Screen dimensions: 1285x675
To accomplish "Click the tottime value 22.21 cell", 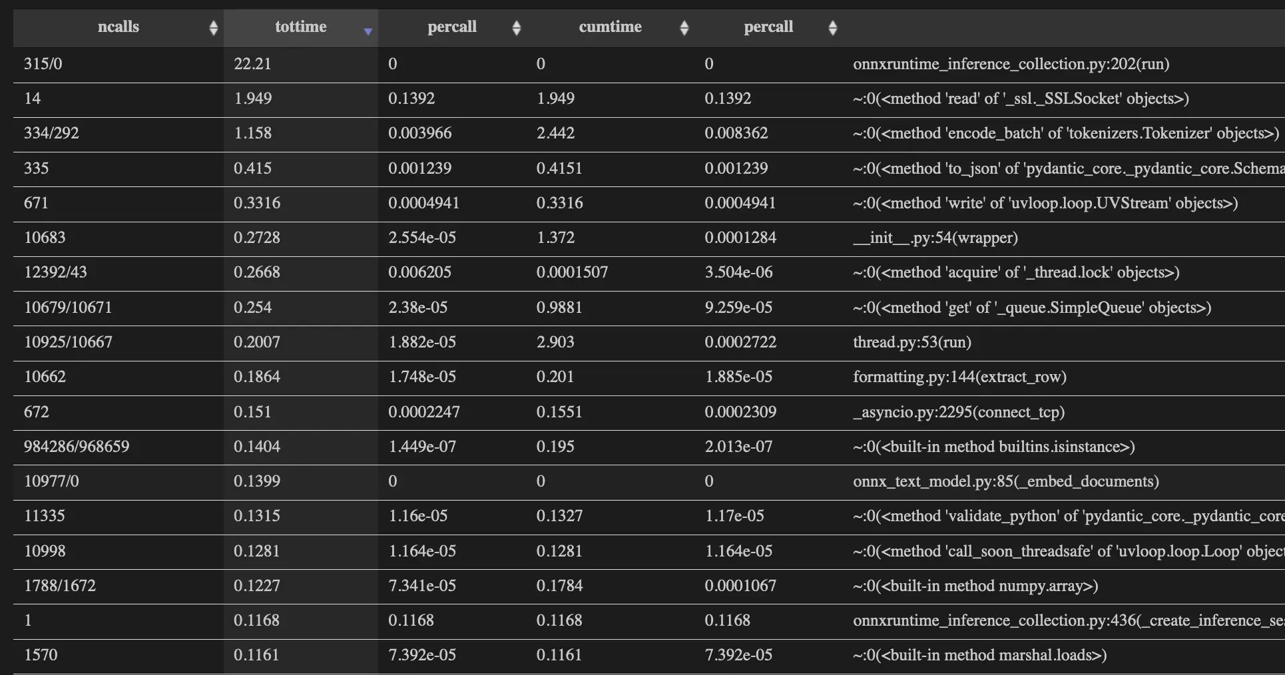I will [x=253, y=65].
